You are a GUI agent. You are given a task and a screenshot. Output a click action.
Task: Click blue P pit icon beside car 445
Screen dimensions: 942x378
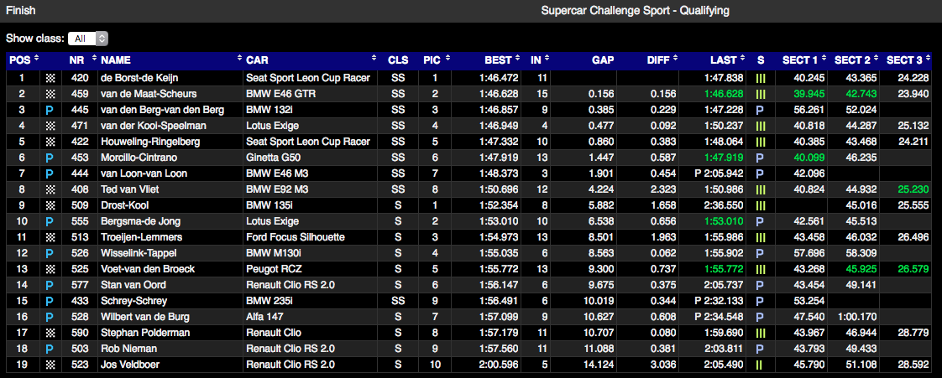click(x=50, y=110)
